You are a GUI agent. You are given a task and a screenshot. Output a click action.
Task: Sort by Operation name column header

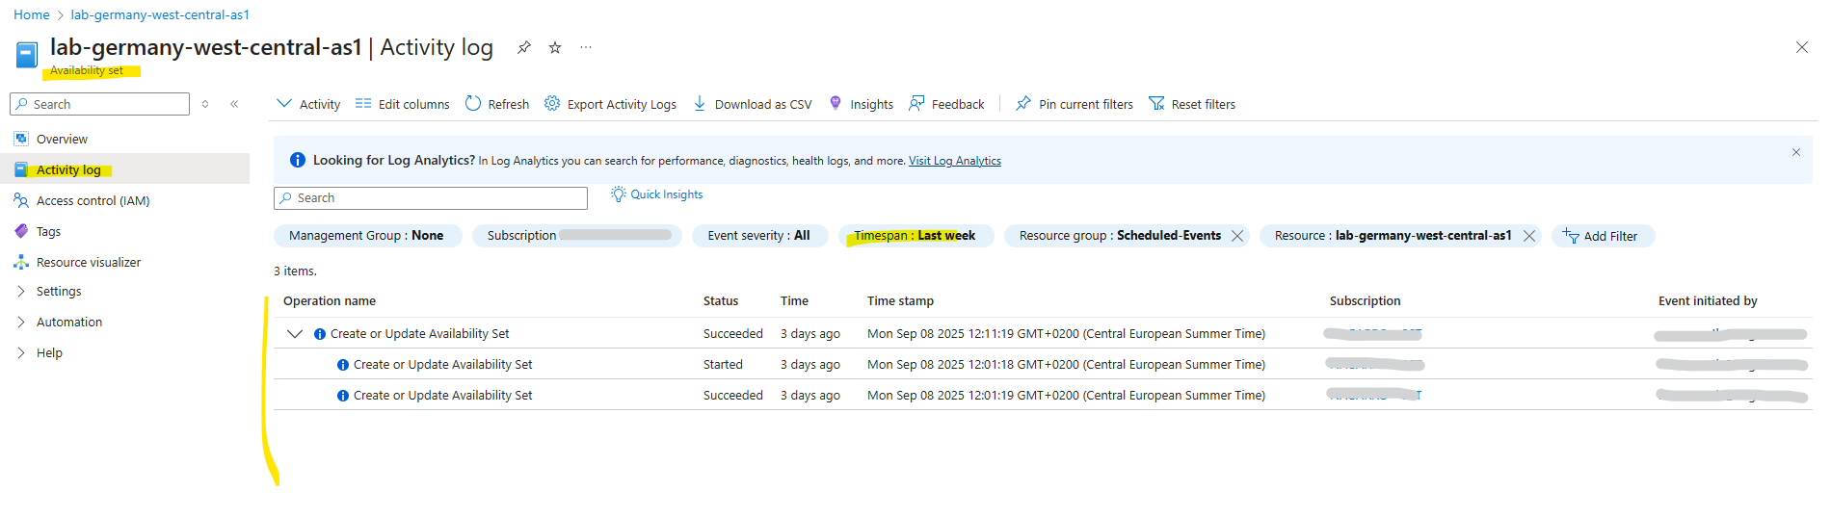330,301
